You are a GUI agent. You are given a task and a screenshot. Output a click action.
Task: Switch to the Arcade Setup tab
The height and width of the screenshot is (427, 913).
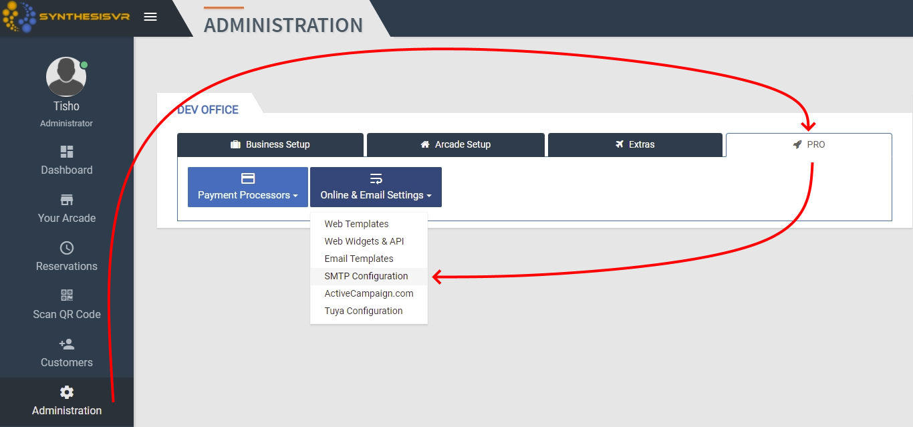pos(456,144)
